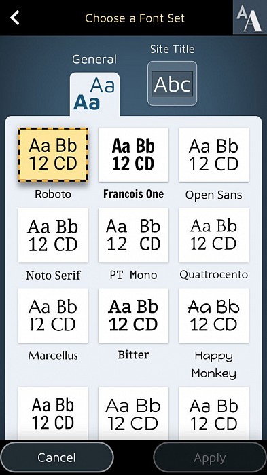Select the Noto Serif font preview
The image size is (267, 475).
[53, 235]
